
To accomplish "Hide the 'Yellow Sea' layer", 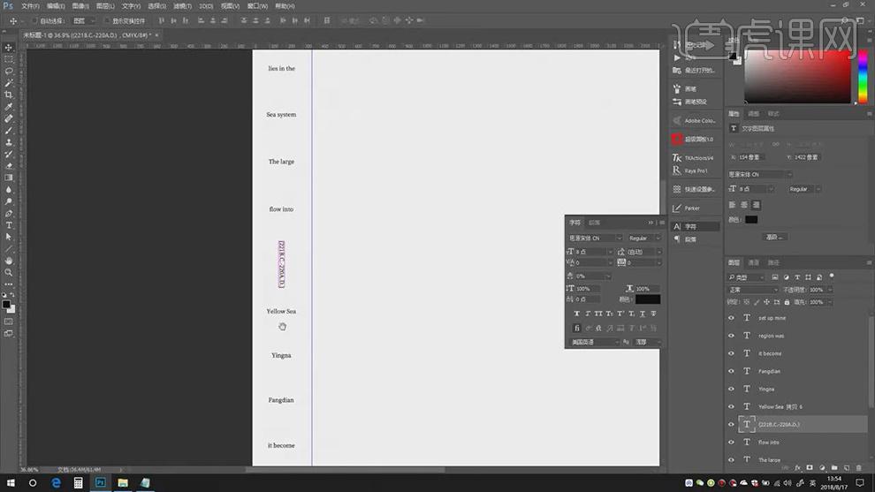I will 731,406.
